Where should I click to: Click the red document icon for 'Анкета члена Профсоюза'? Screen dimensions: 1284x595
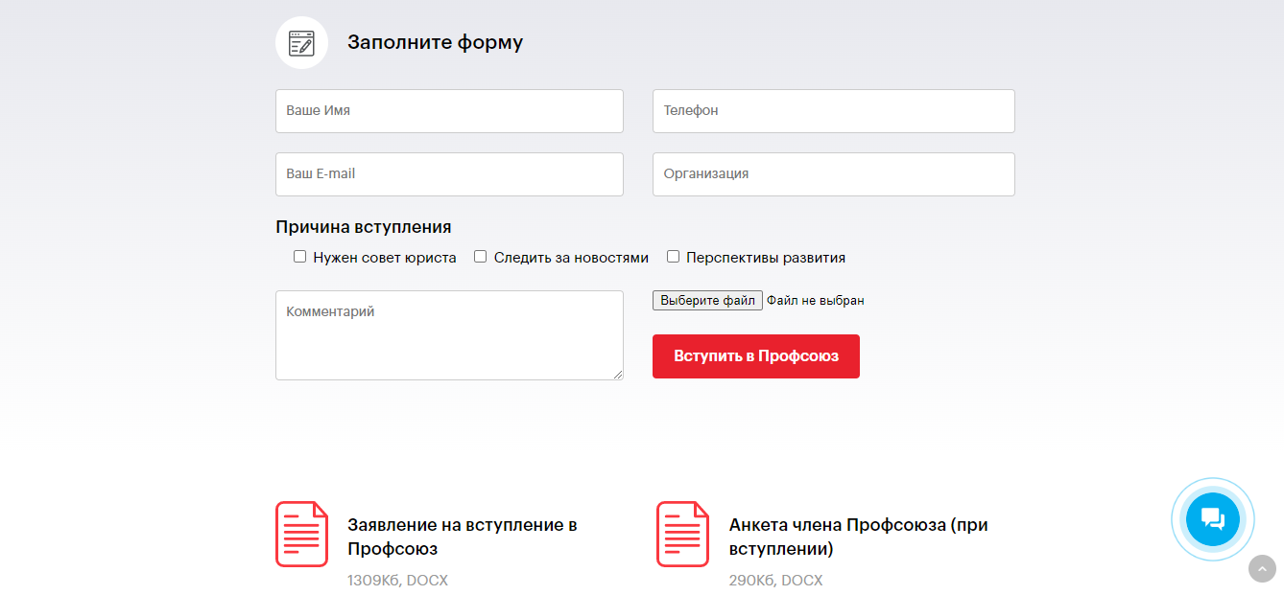pos(682,534)
